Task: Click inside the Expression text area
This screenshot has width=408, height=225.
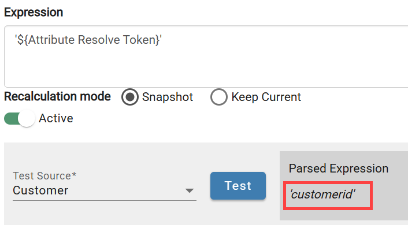Action: pyautogui.click(x=206, y=57)
